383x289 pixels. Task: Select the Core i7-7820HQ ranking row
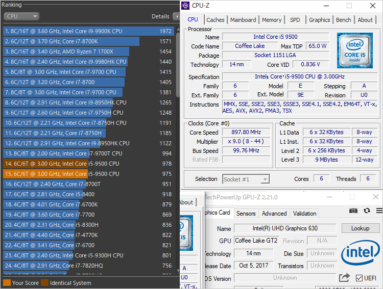click(x=88, y=266)
